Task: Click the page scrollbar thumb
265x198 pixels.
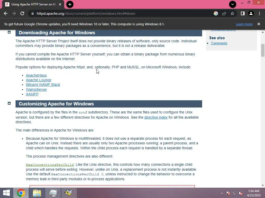Action: click(263, 50)
